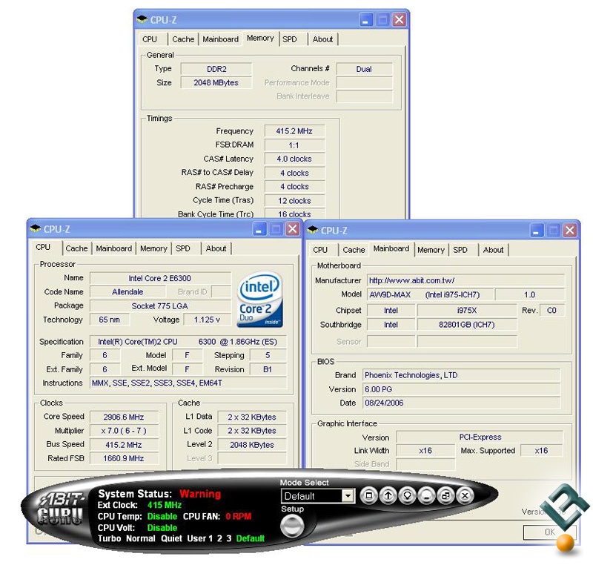Click the Channels # field showing Dual

click(365, 69)
